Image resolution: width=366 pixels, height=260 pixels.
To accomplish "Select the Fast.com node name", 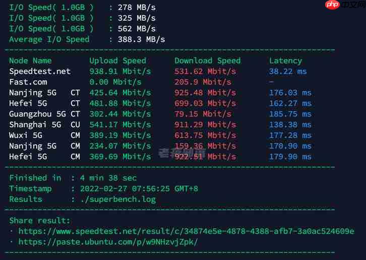I will pos(28,82).
